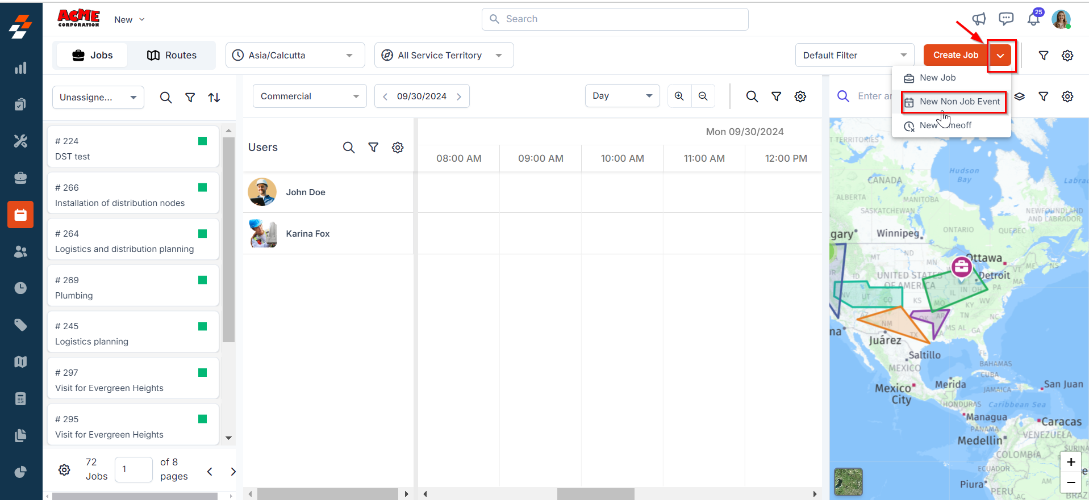Viewport: 1089px width, 500px height.
Task: Go to next date in scheduler
Action: click(x=459, y=96)
